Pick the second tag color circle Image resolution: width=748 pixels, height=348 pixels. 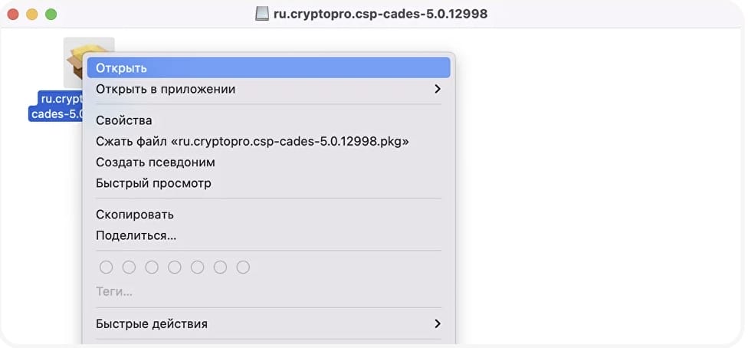(130, 268)
